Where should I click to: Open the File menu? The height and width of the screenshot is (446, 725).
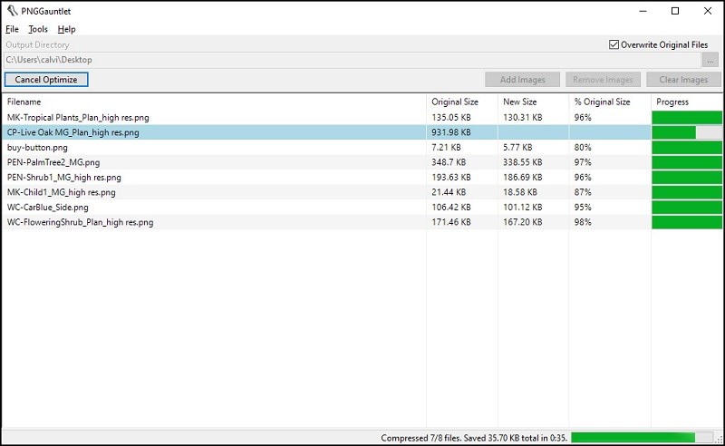click(12, 29)
